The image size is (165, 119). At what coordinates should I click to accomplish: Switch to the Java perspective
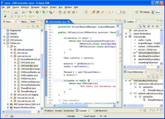point(156,12)
